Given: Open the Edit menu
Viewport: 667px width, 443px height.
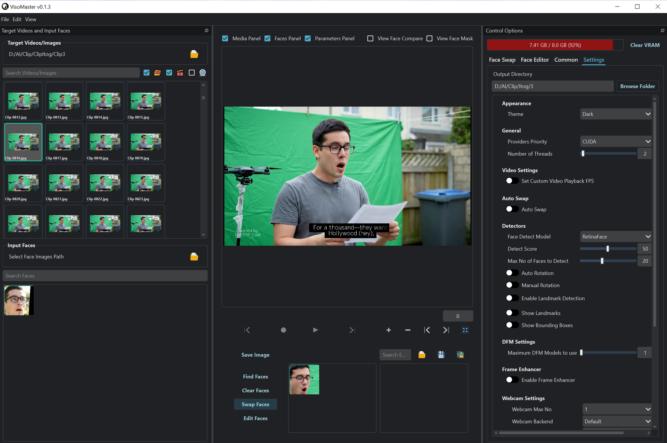Looking at the screenshot, I should [17, 20].
